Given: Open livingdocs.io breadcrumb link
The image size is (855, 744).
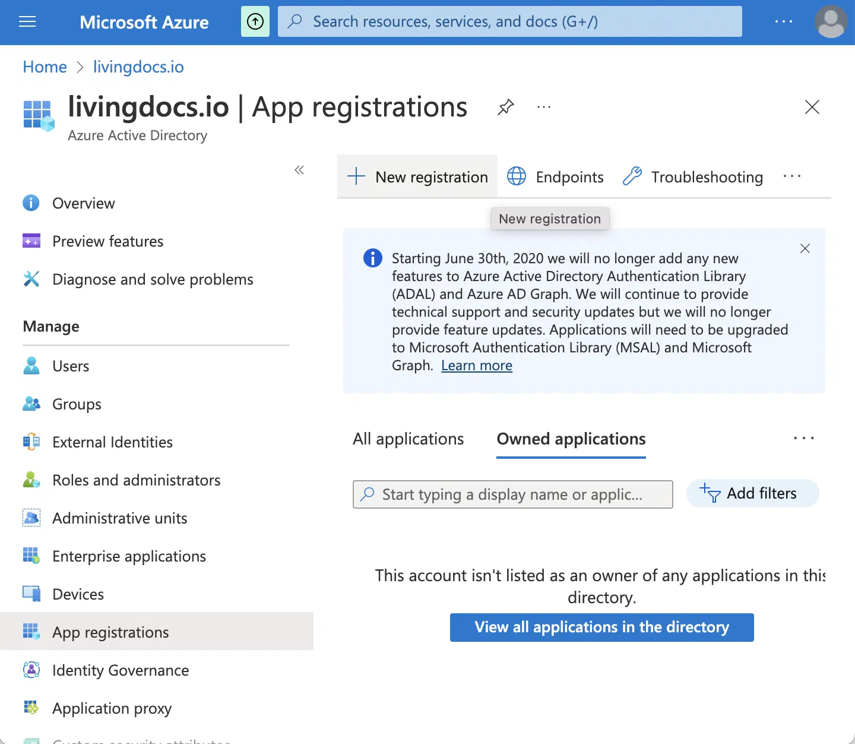Looking at the screenshot, I should (x=138, y=67).
